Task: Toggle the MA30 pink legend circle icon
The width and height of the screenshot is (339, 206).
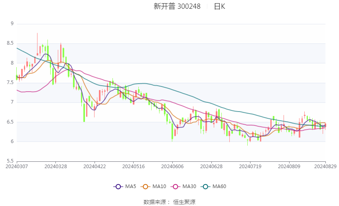Action: (x=175, y=186)
